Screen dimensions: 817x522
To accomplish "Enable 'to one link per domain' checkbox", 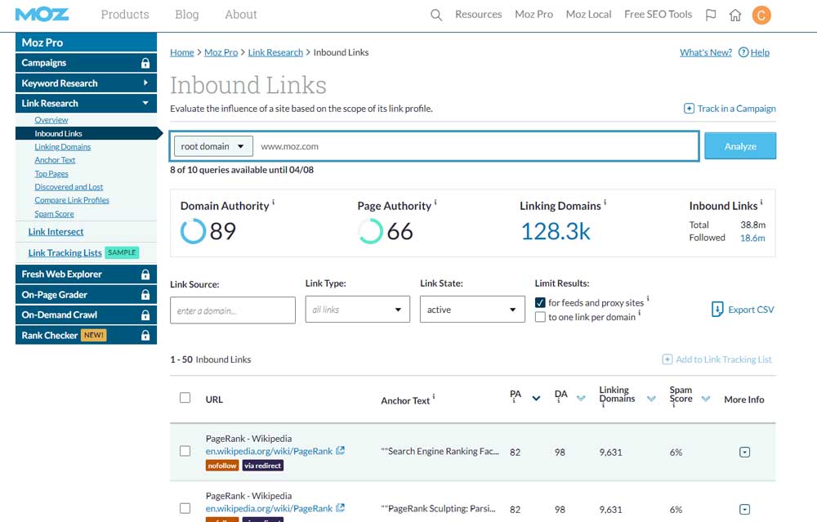I will point(540,317).
